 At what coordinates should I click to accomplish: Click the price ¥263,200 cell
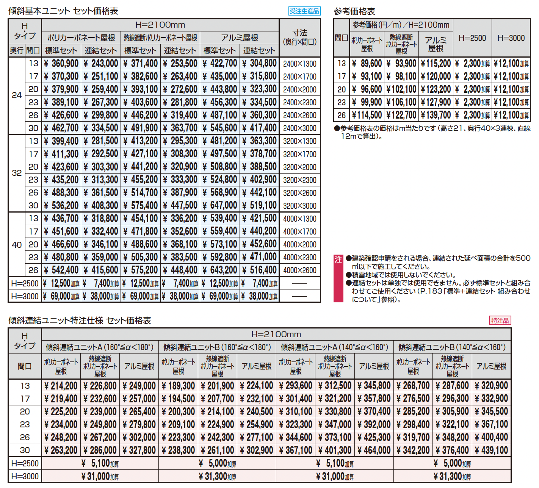point(61,450)
